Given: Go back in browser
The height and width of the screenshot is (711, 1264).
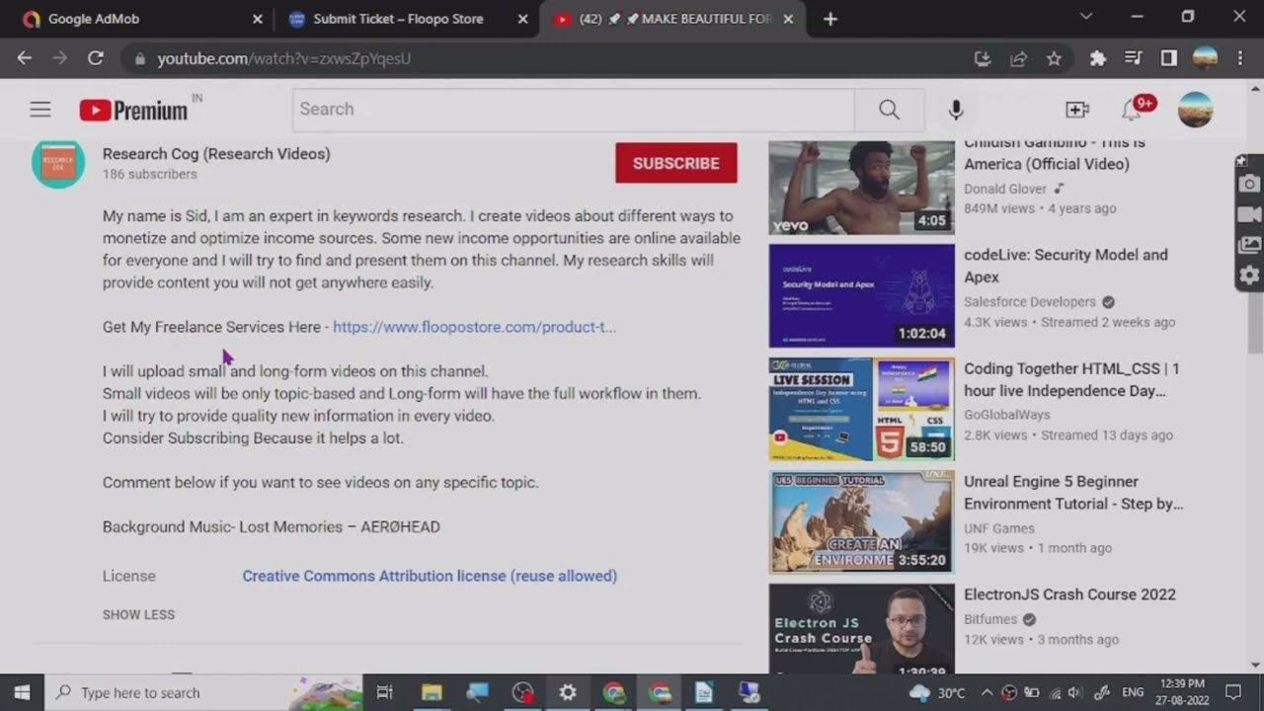Looking at the screenshot, I should click(x=25, y=58).
